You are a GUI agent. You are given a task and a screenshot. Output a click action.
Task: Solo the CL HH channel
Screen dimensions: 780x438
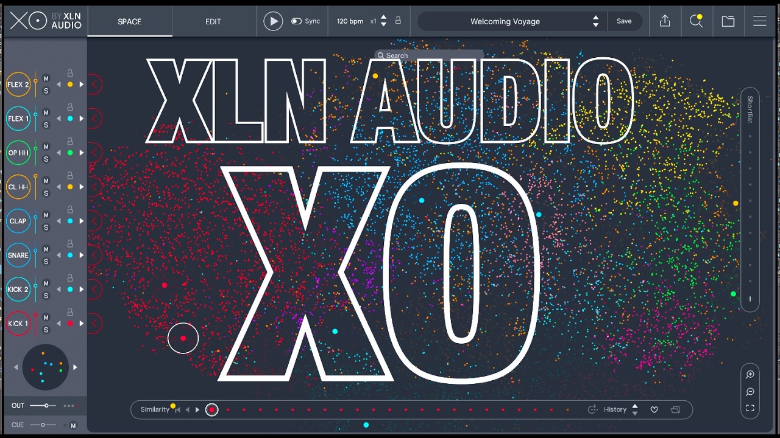[x=46, y=193]
